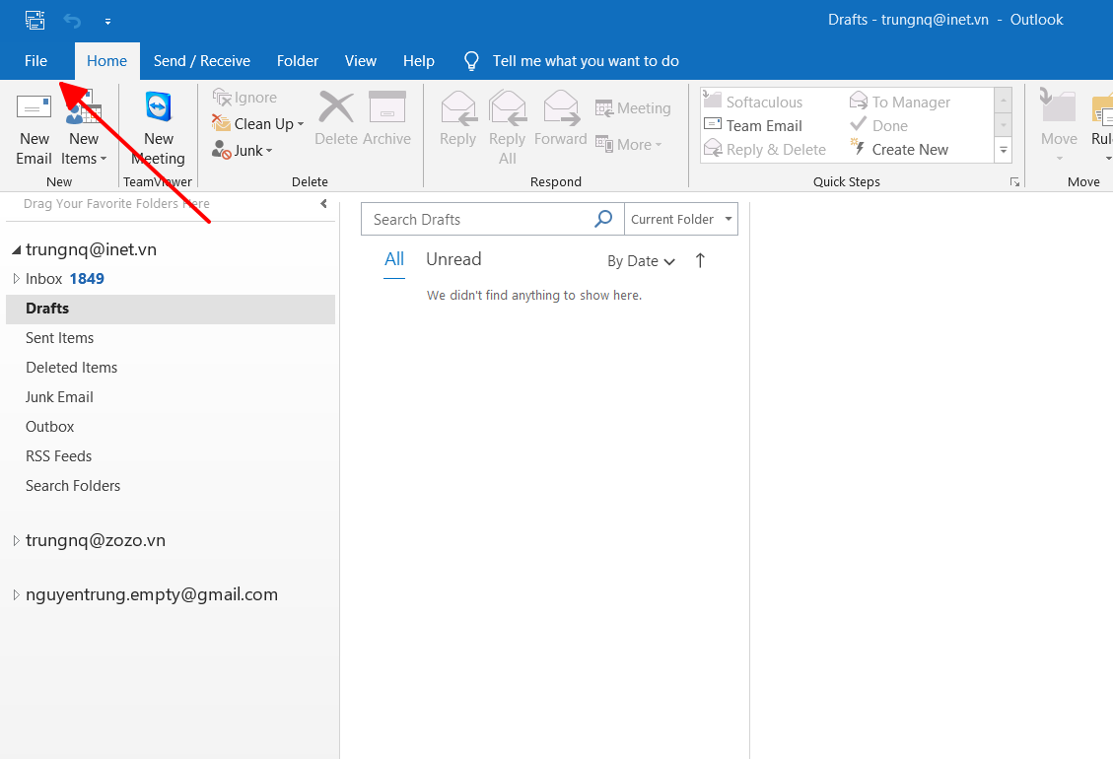This screenshot has width=1113, height=759.
Task: Open the RSS Feeds folder
Action: (59, 456)
